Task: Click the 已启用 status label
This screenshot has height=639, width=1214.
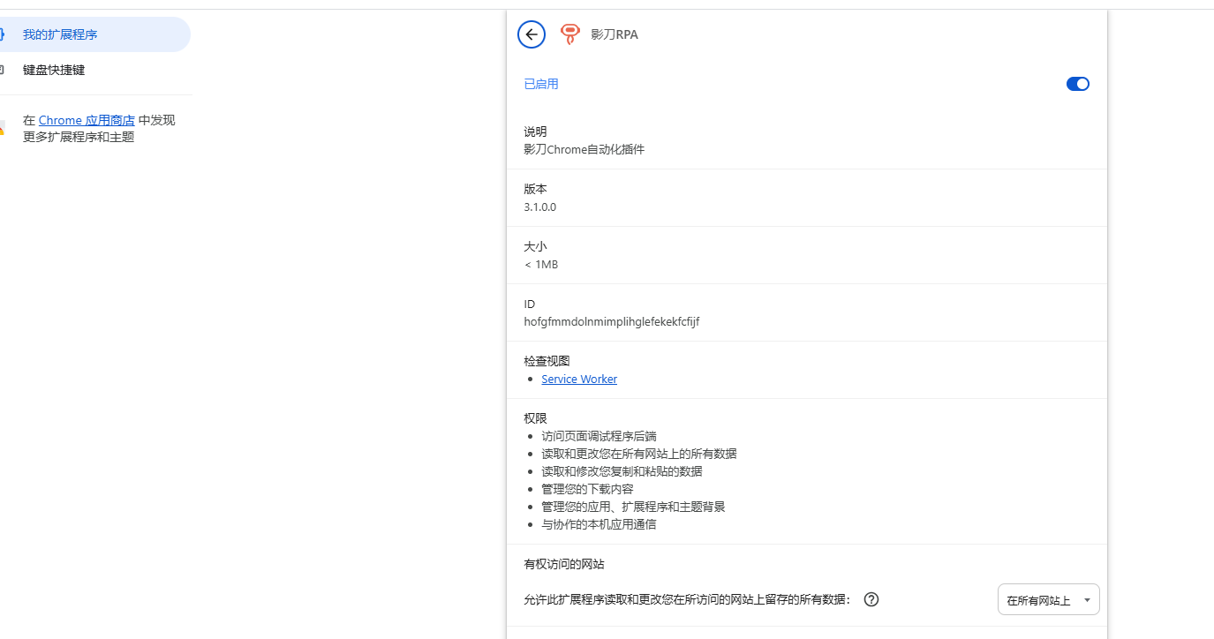Action: pyautogui.click(x=541, y=85)
